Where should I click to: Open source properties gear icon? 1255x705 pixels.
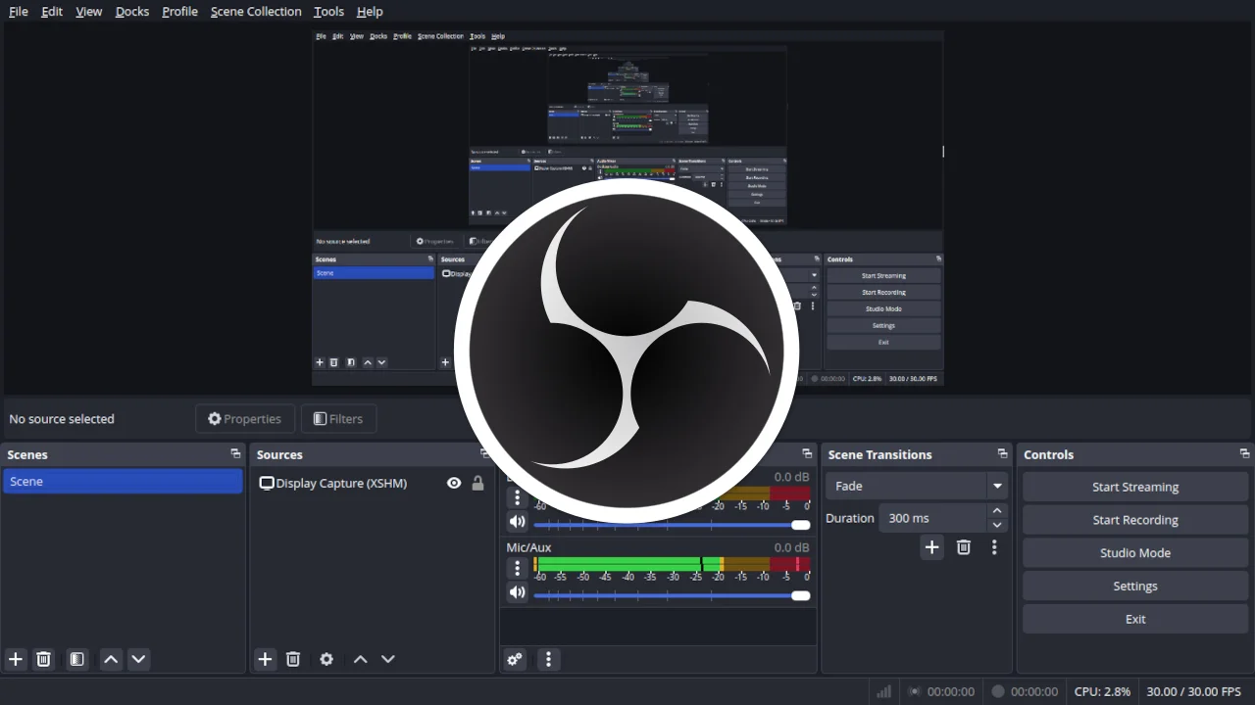(326, 659)
